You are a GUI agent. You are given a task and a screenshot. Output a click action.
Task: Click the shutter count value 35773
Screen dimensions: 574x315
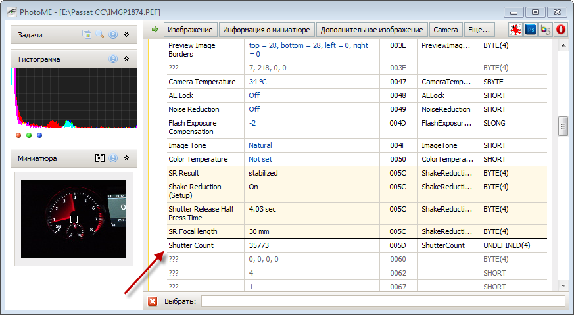pos(259,245)
